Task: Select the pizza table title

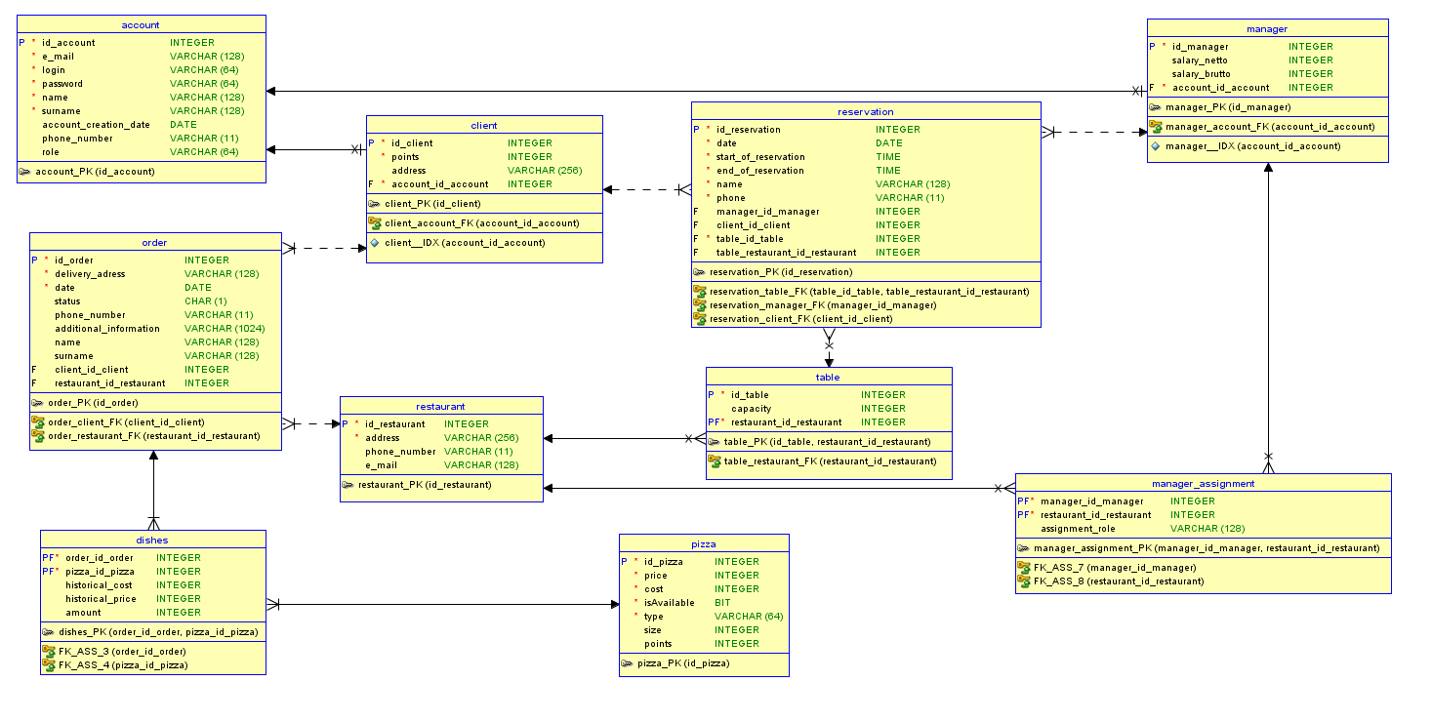Action: [x=704, y=544]
